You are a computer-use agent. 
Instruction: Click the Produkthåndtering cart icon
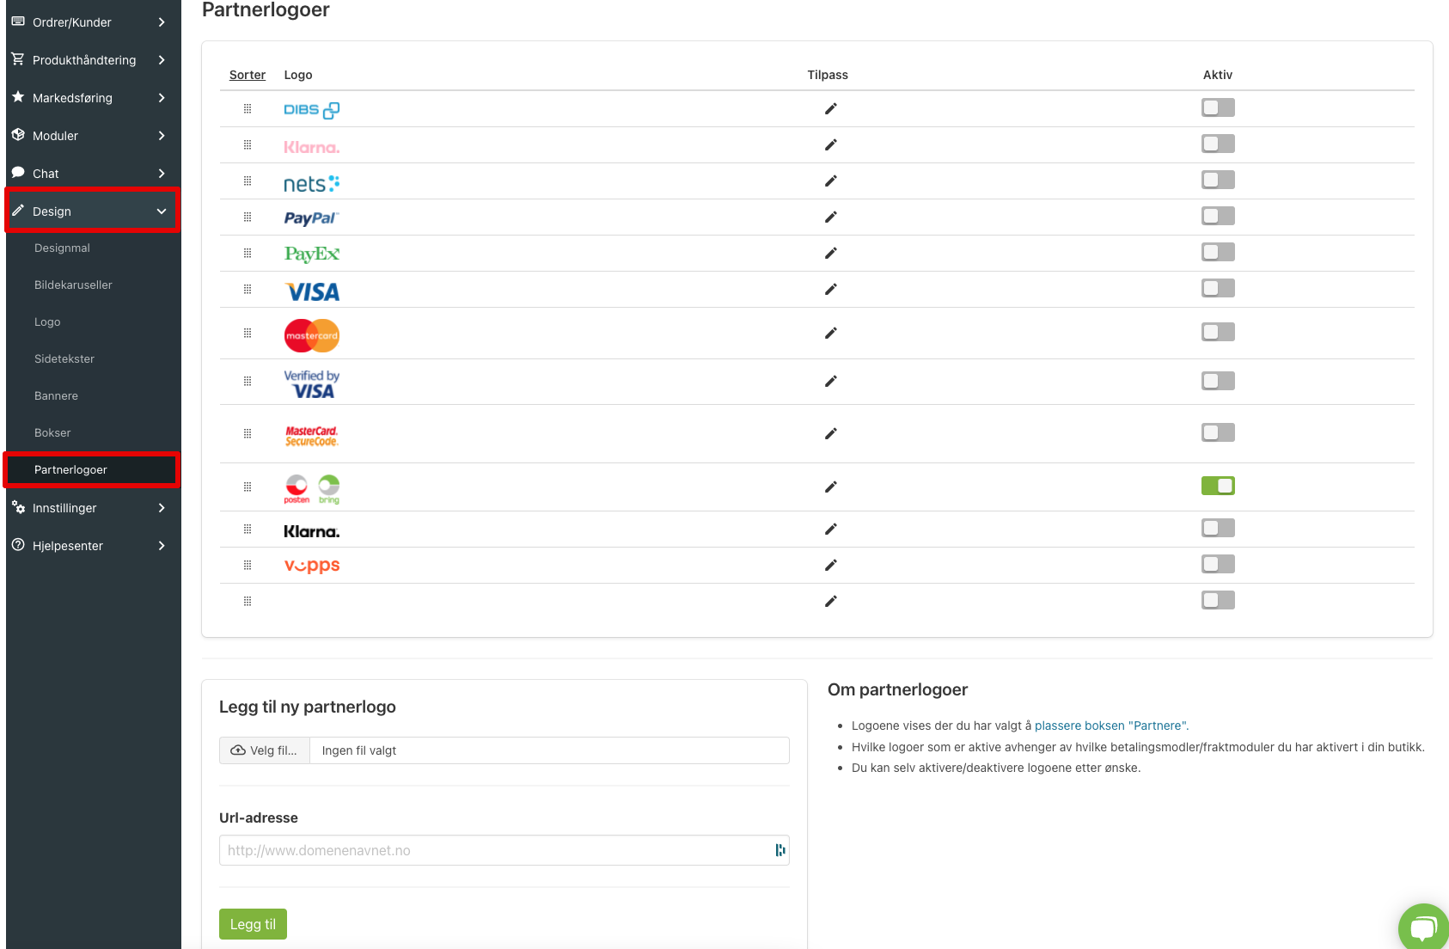pos(18,59)
